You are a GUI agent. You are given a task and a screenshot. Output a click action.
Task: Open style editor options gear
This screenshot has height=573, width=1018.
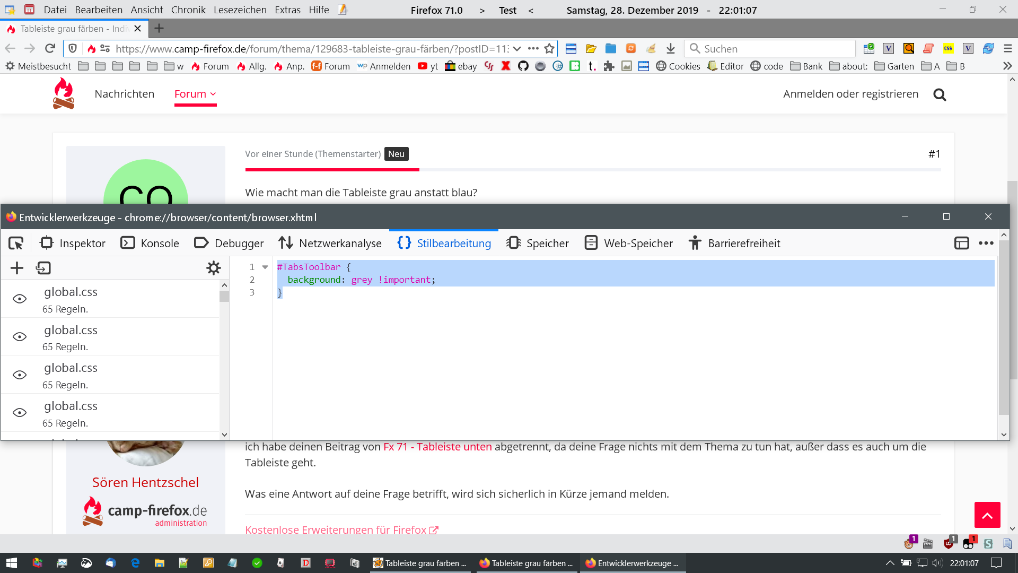point(213,268)
